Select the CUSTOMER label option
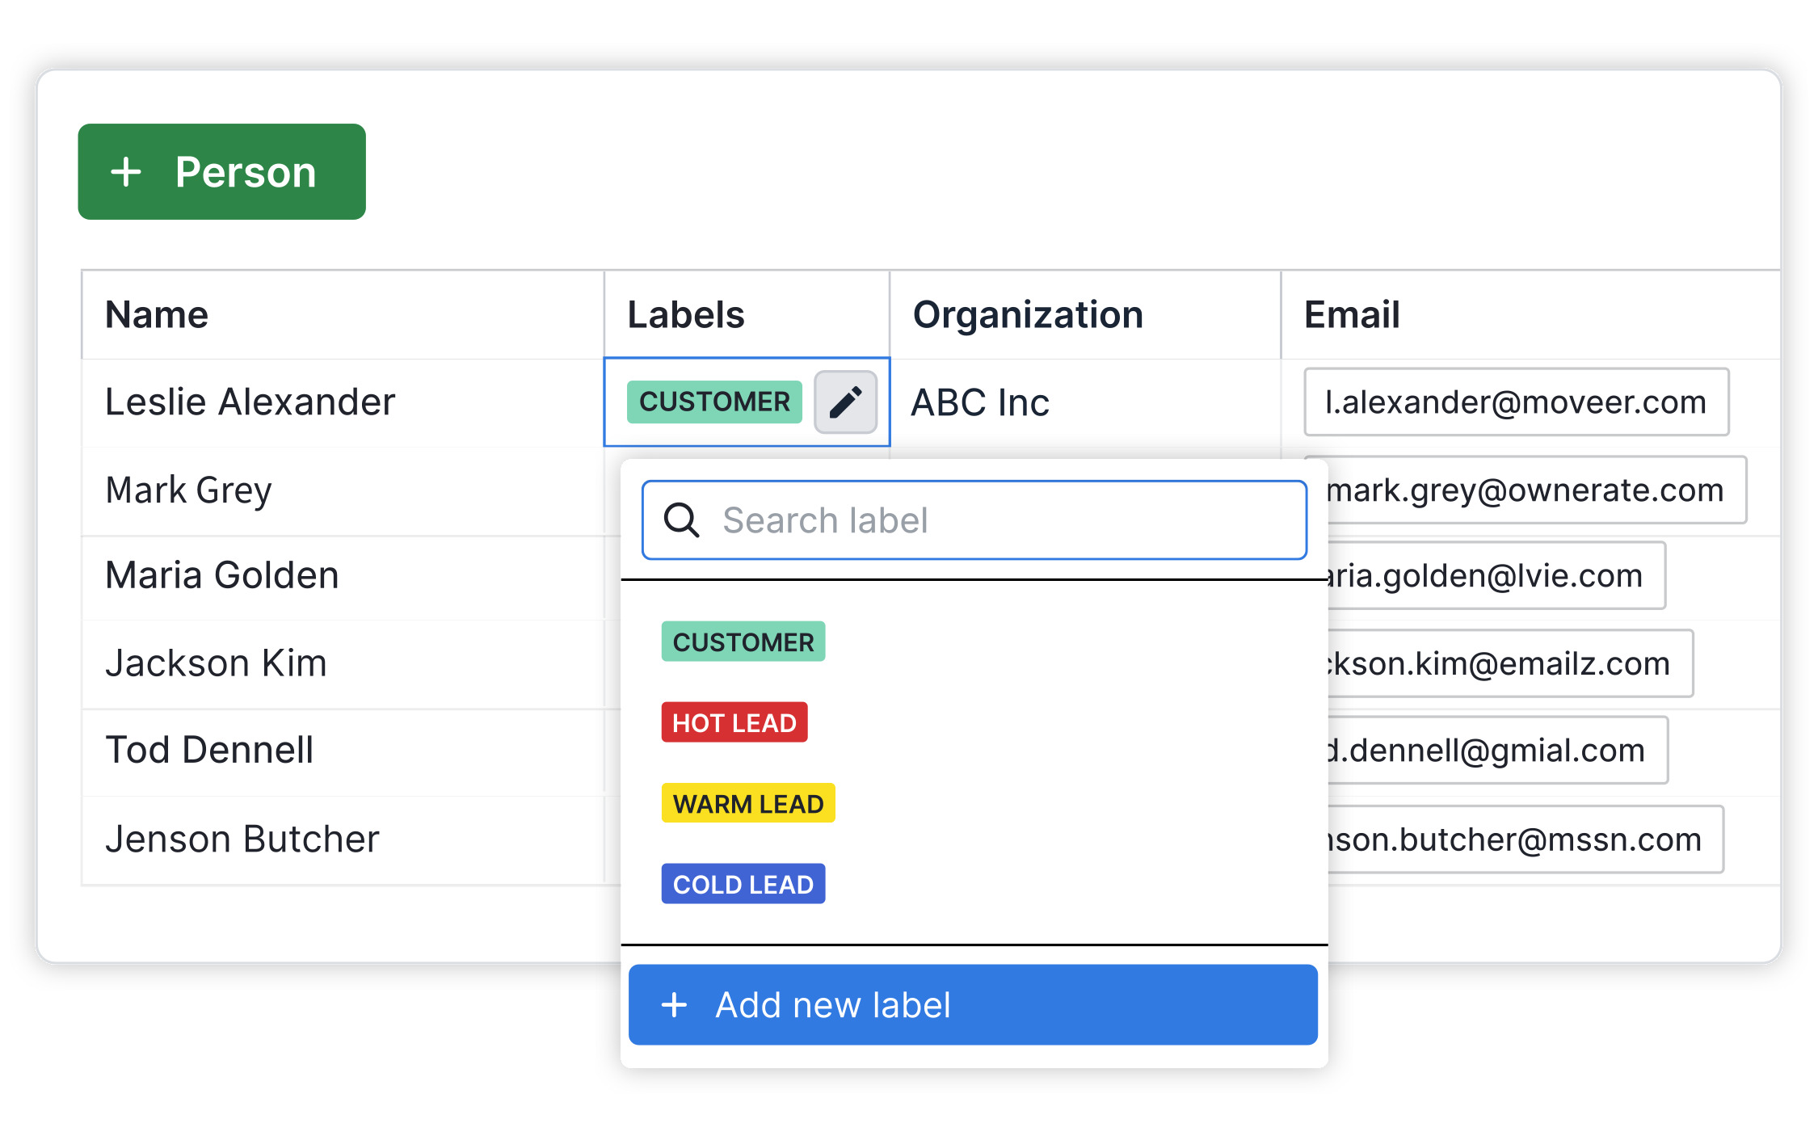This screenshot has height=1136, width=1818. (739, 642)
